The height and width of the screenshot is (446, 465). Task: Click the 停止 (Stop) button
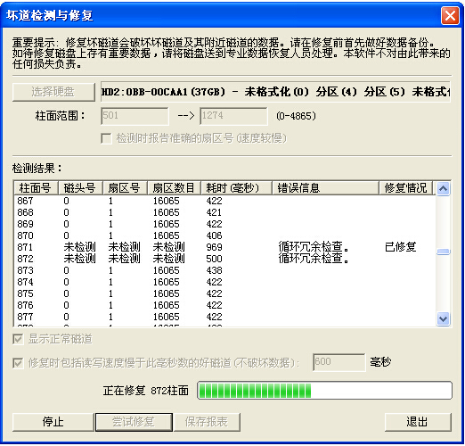[x=53, y=422]
